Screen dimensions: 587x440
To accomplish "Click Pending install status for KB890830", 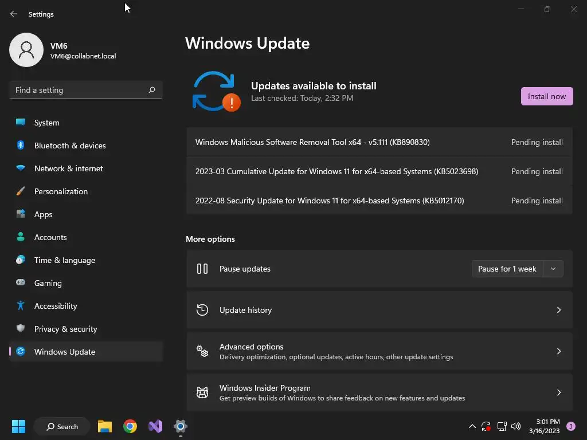I will pyautogui.click(x=537, y=142).
